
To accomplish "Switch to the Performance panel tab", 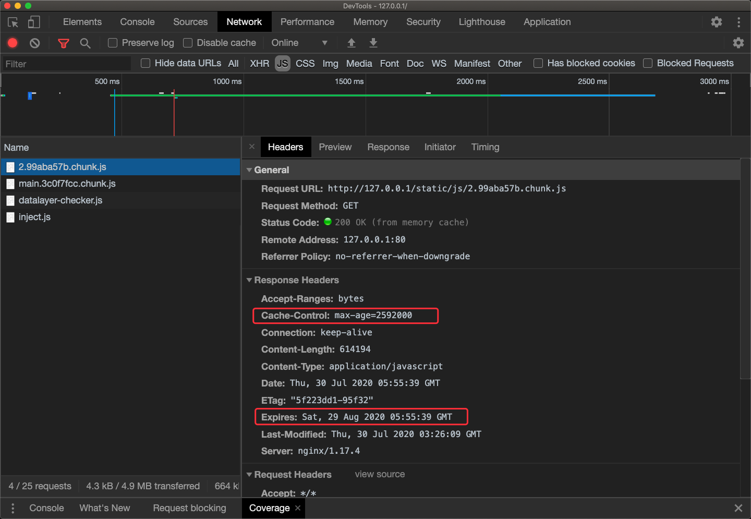I will (307, 22).
